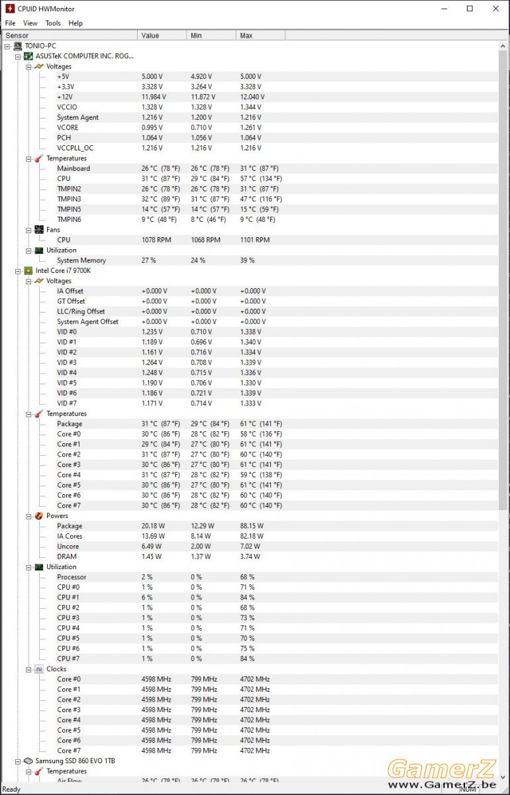Click the Min column header
The image size is (510, 795).
tap(211, 35)
